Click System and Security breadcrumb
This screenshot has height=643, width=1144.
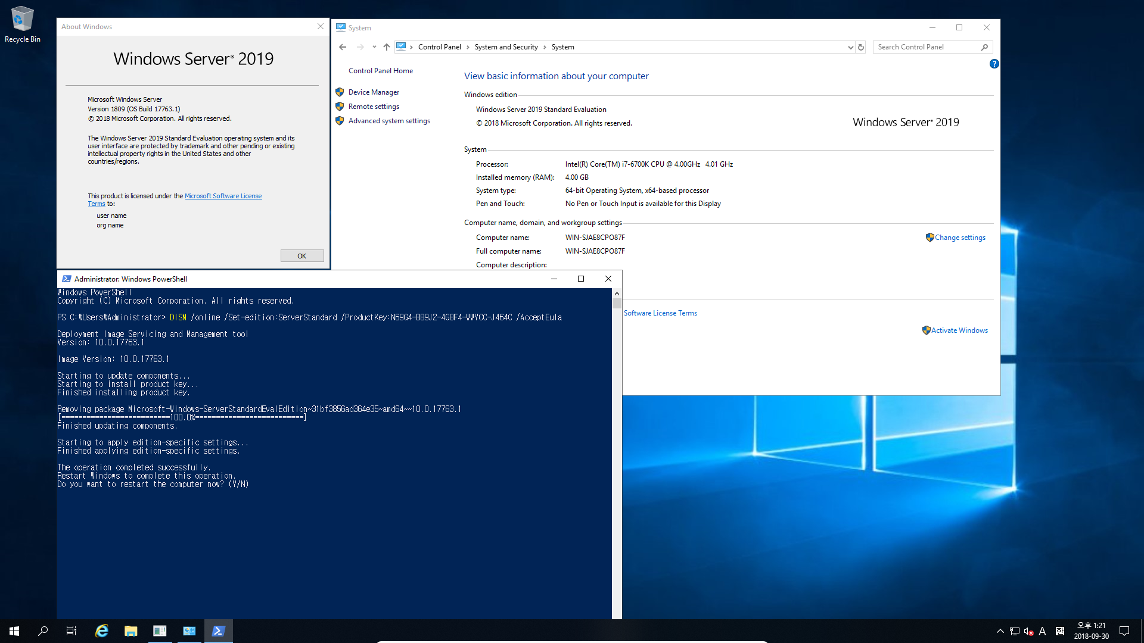click(506, 47)
